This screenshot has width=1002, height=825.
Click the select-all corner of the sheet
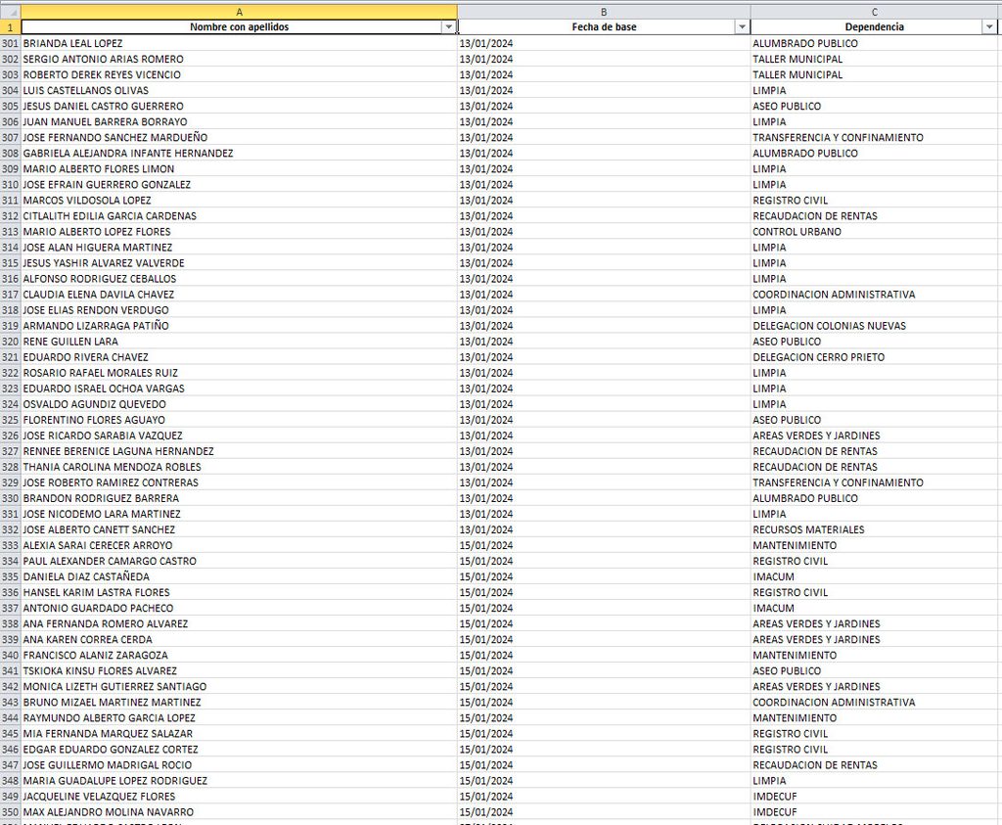(x=10, y=12)
